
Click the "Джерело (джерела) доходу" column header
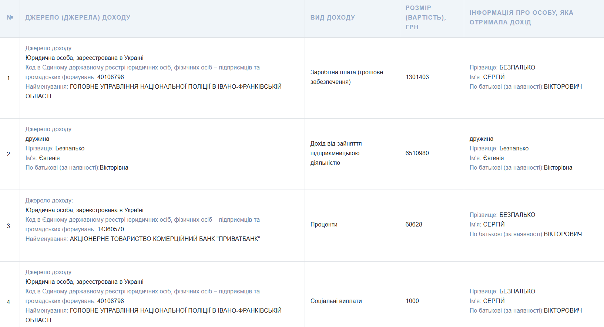tap(78, 17)
